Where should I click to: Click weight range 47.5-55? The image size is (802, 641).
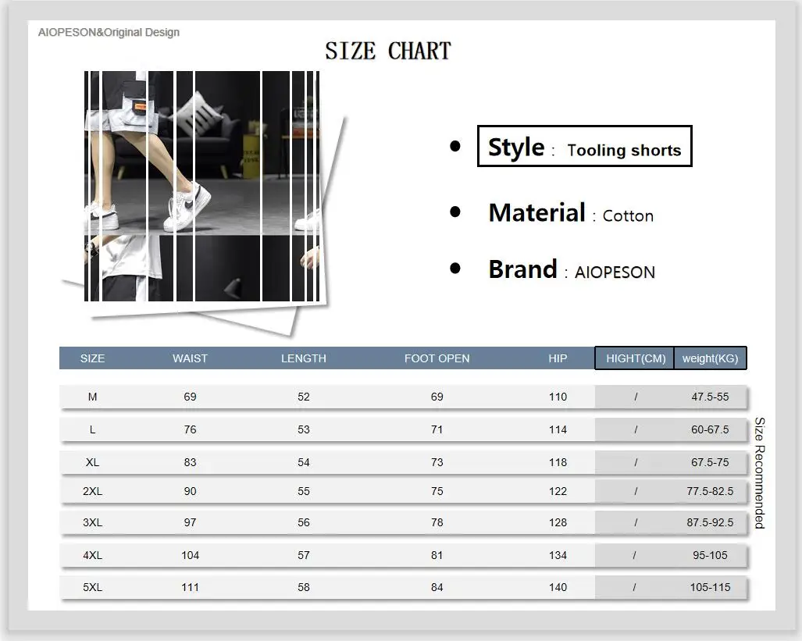[x=710, y=397]
